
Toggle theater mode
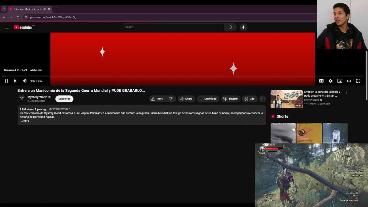[x=349, y=81]
